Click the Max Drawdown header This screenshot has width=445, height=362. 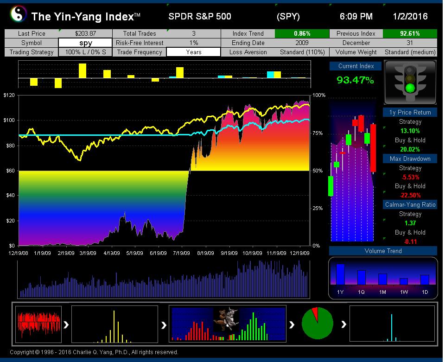(x=410, y=159)
